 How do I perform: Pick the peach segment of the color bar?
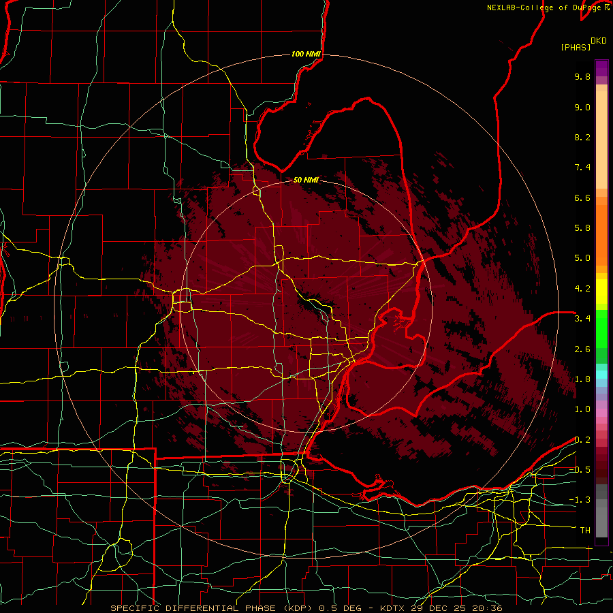[x=601, y=141]
